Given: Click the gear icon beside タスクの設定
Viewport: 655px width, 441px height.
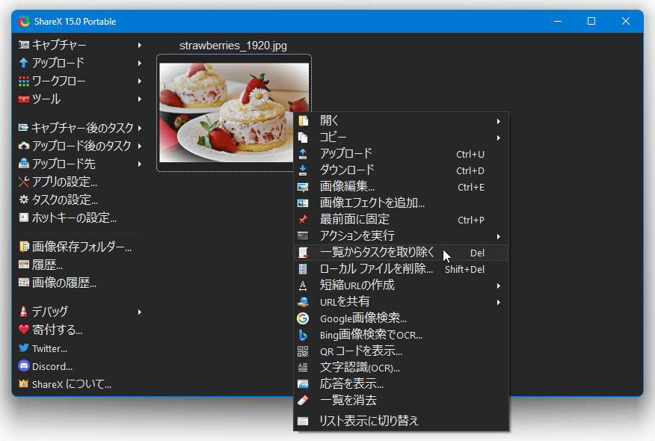Looking at the screenshot, I should point(24,200).
